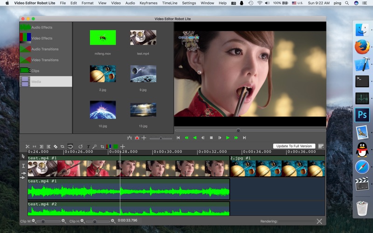373x233 pixels.
Task: Jump to the start of the video
Action: (x=178, y=138)
